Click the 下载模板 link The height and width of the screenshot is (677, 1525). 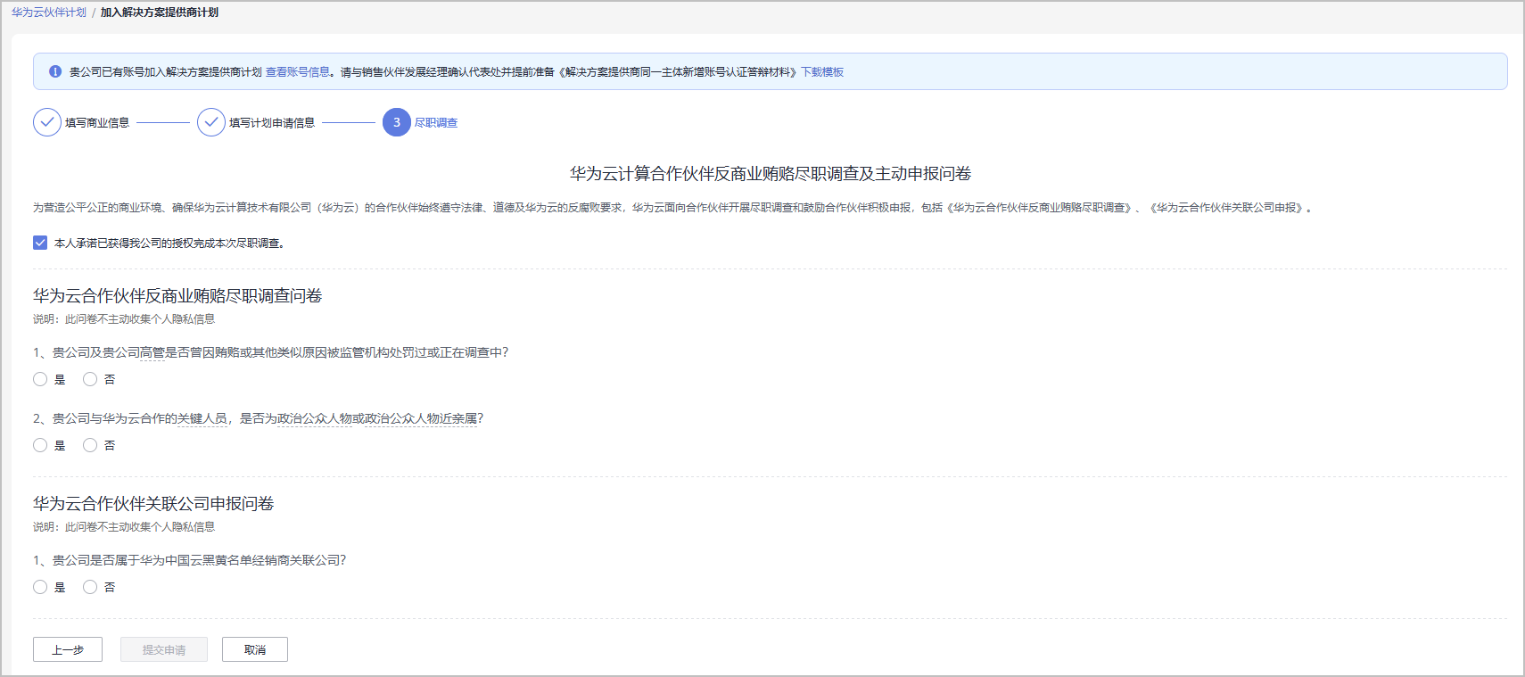tap(822, 72)
